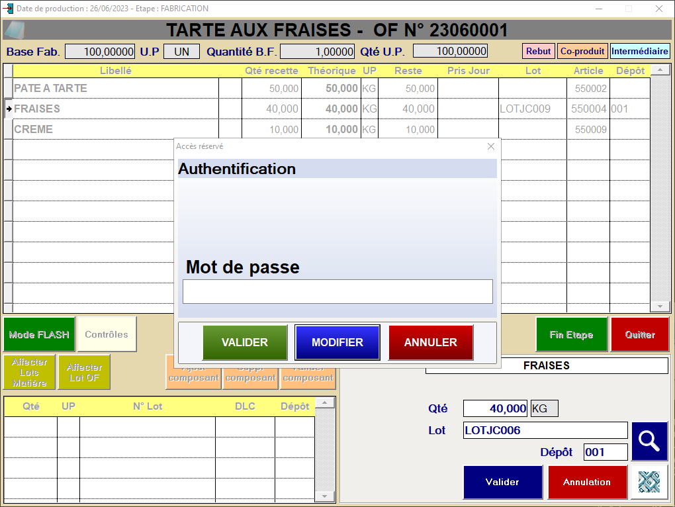The height and width of the screenshot is (507, 675).
Task: Toggle the Co-produit filter button
Action: [582, 51]
